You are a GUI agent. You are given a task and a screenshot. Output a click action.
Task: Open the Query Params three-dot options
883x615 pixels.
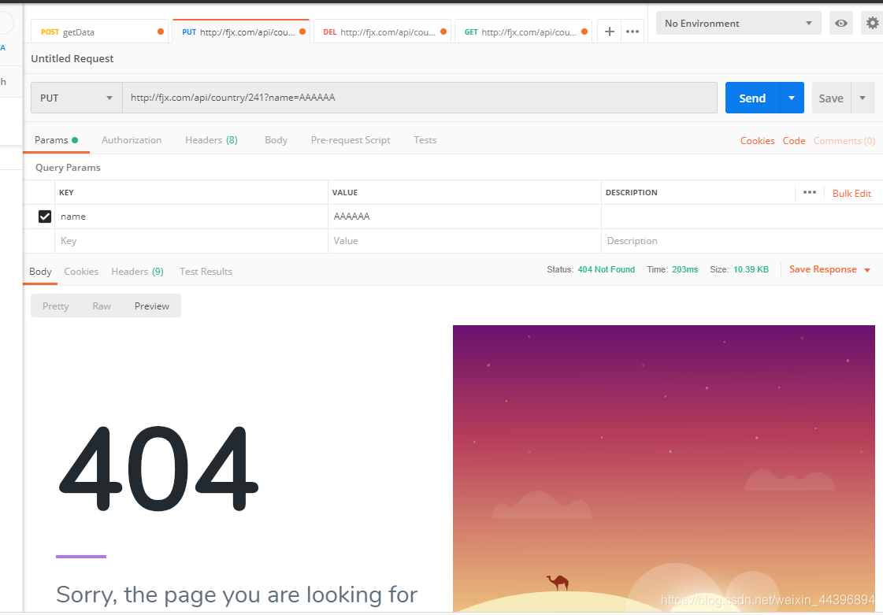coord(809,192)
